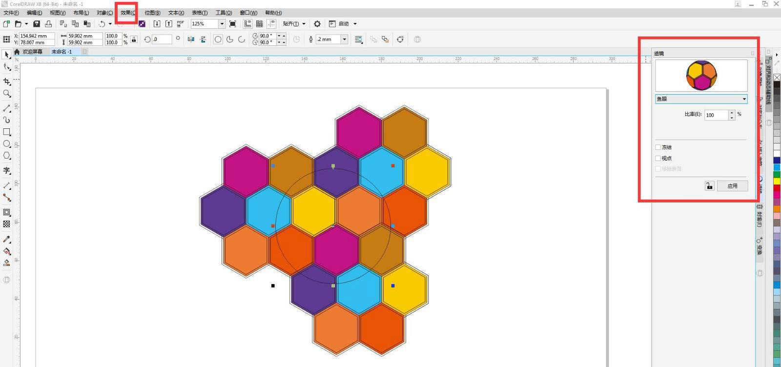
Task: Choose the Arc shape mode
Action: 242,39
